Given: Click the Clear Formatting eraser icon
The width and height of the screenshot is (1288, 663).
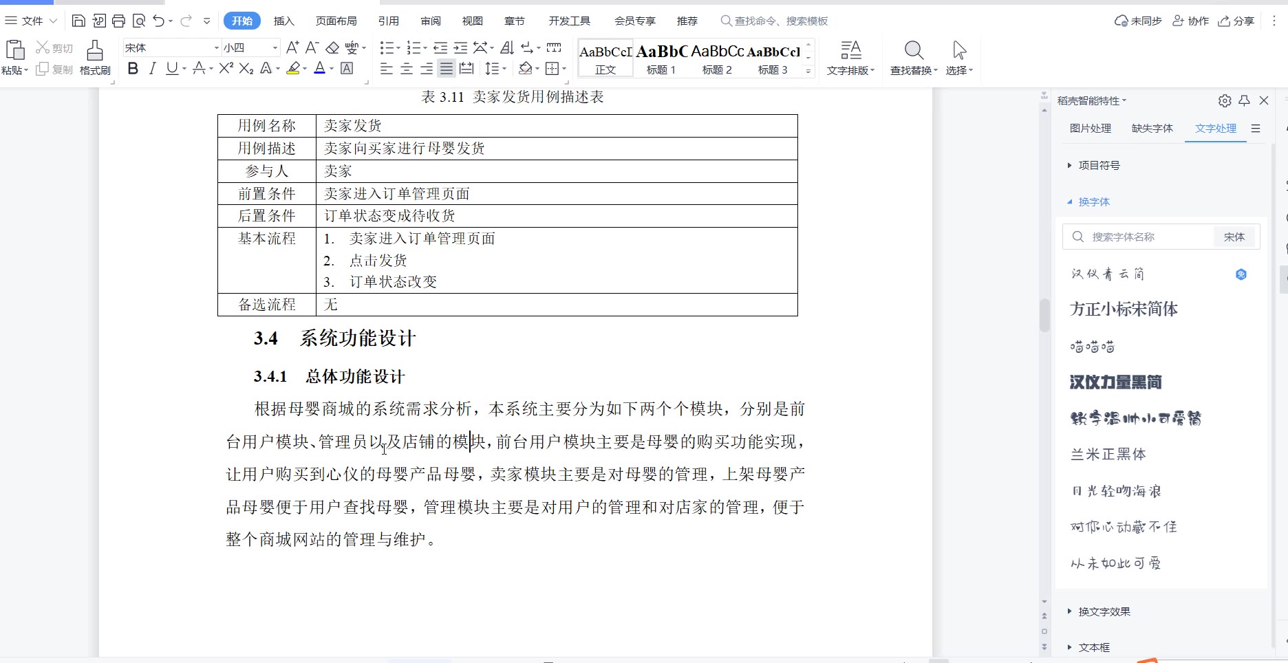Looking at the screenshot, I should pyautogui.click(x=332, y=47).
